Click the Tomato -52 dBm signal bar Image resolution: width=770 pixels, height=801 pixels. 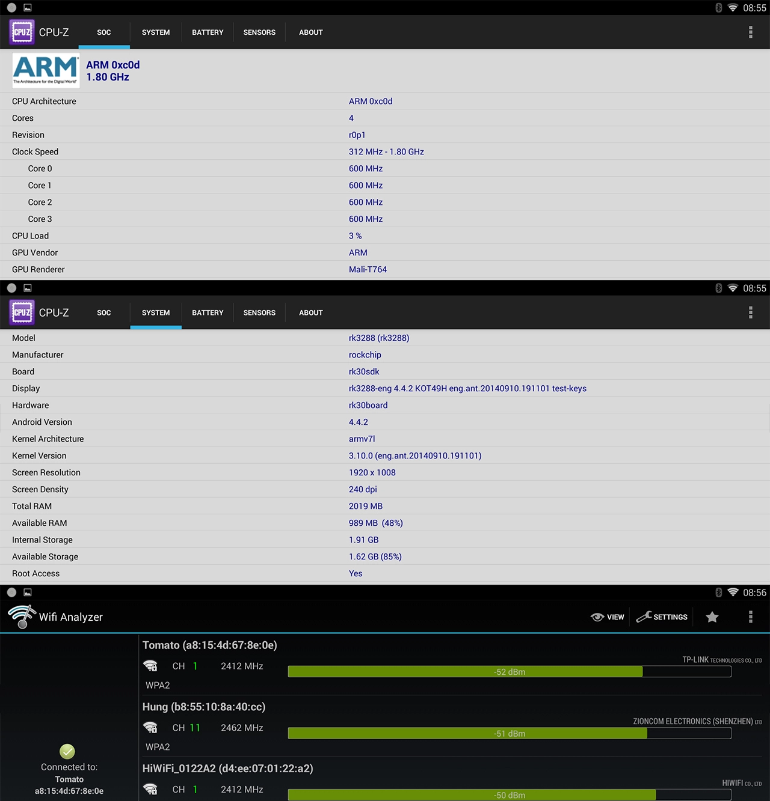pyautogui.click(x=510, y=672)
